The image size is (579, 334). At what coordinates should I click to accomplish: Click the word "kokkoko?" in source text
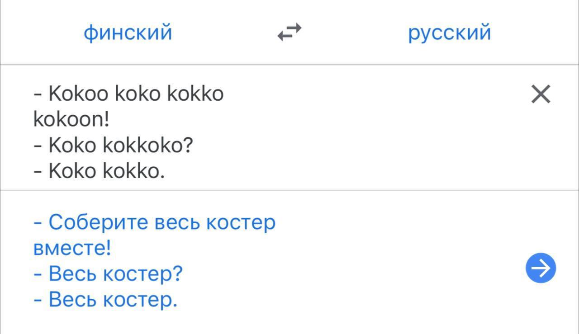tap(148, 146)
